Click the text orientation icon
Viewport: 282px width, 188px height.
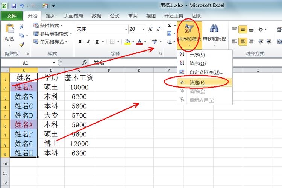261,29
